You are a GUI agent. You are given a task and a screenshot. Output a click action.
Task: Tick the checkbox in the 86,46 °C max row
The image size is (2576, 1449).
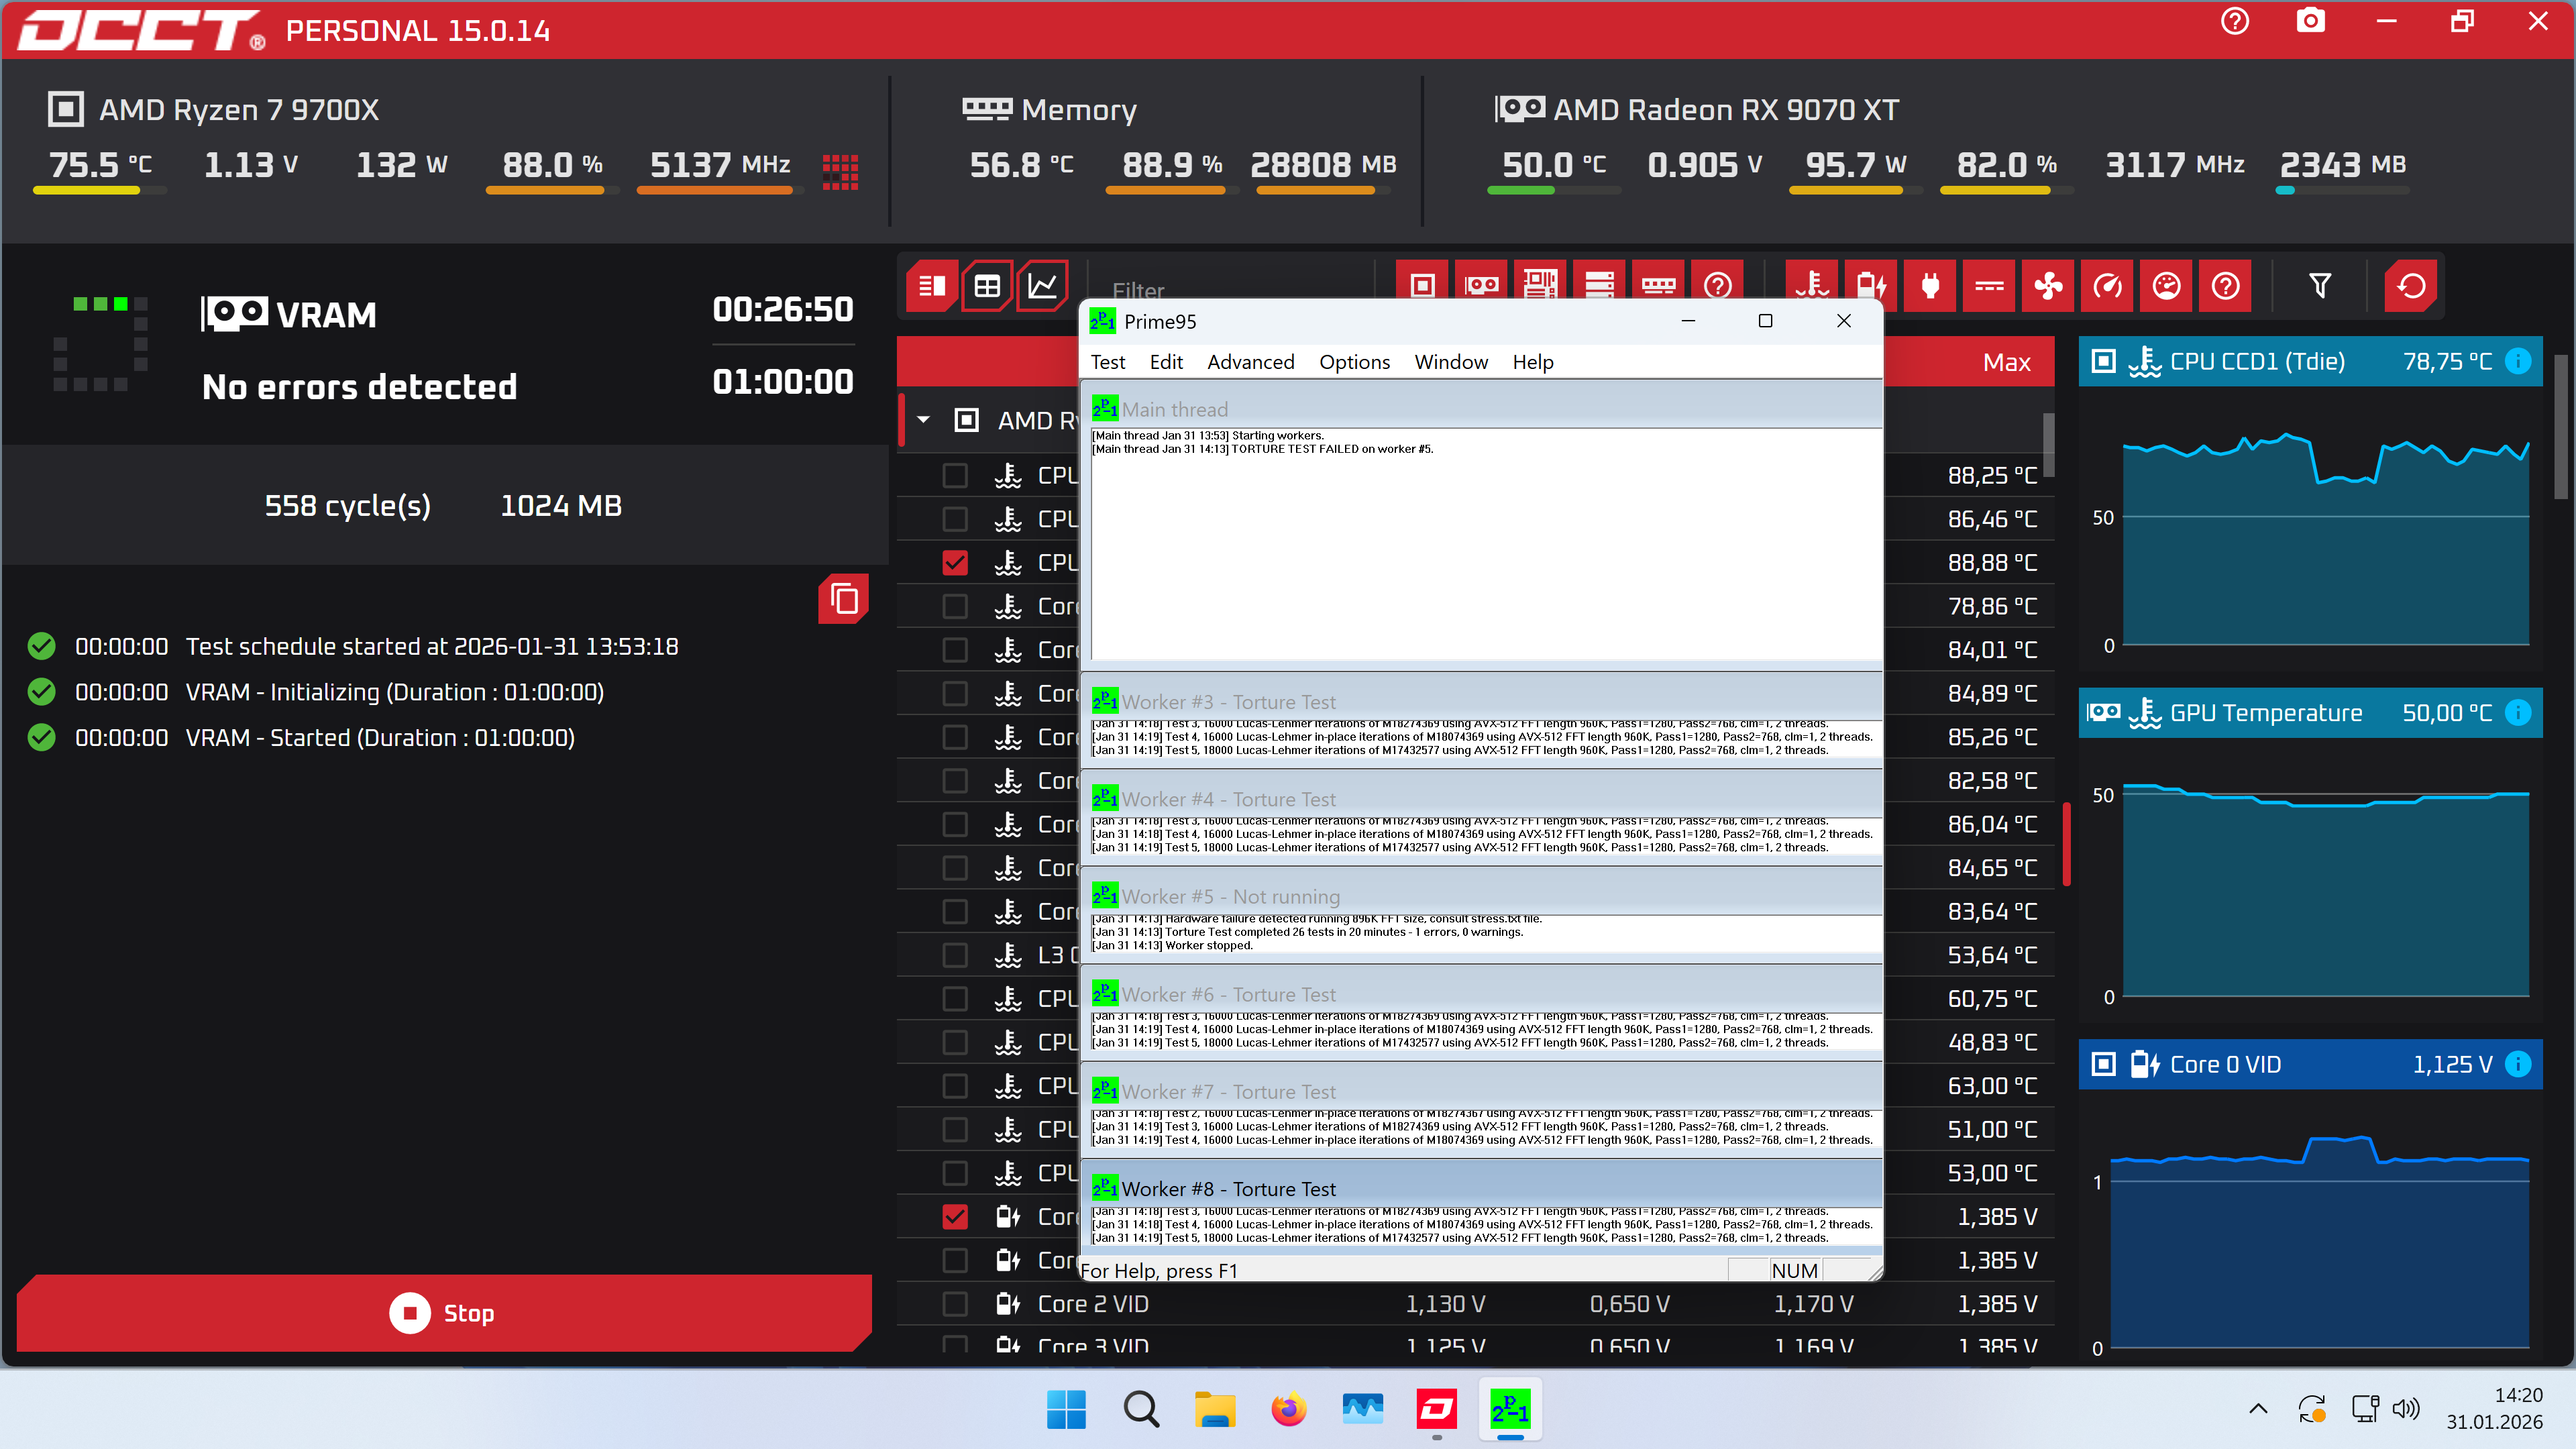955,519
